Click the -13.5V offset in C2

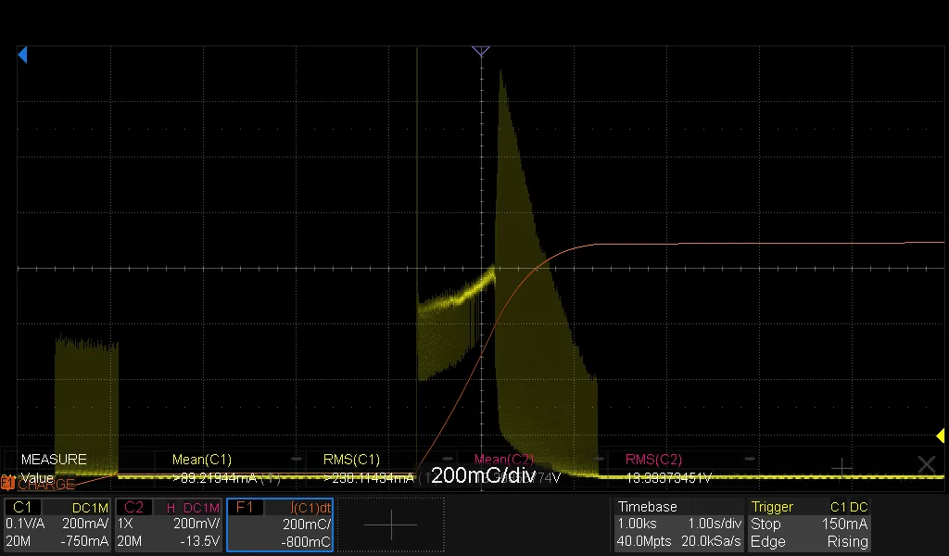click(199, 541)
